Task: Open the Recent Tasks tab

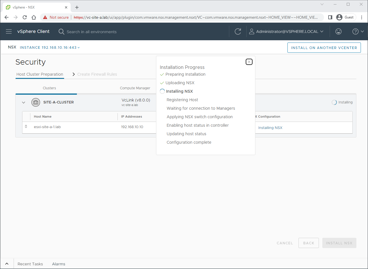Action: pyautogui.click(x=30, y=264)
